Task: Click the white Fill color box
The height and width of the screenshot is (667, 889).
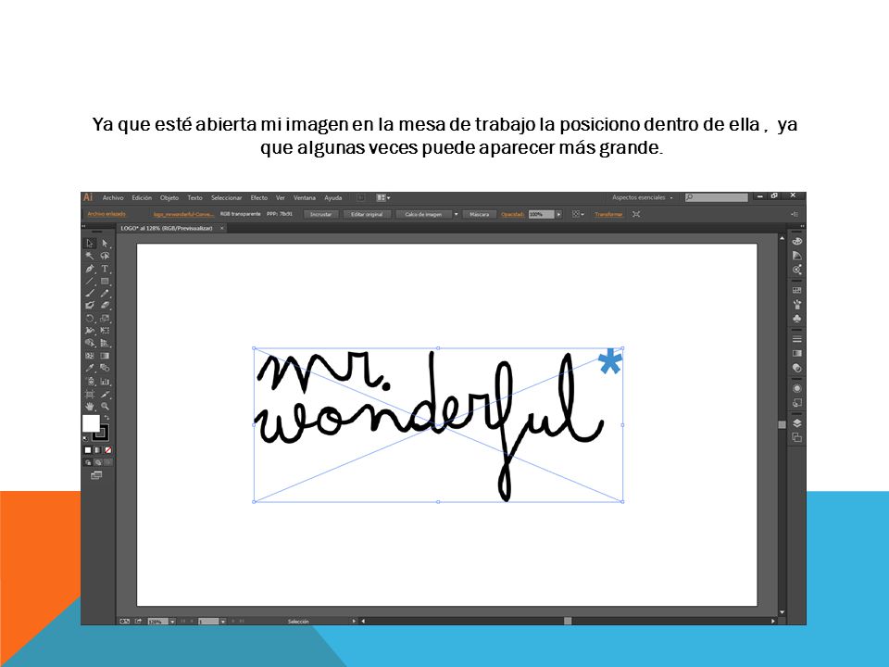Action: [x=91, y=423]
